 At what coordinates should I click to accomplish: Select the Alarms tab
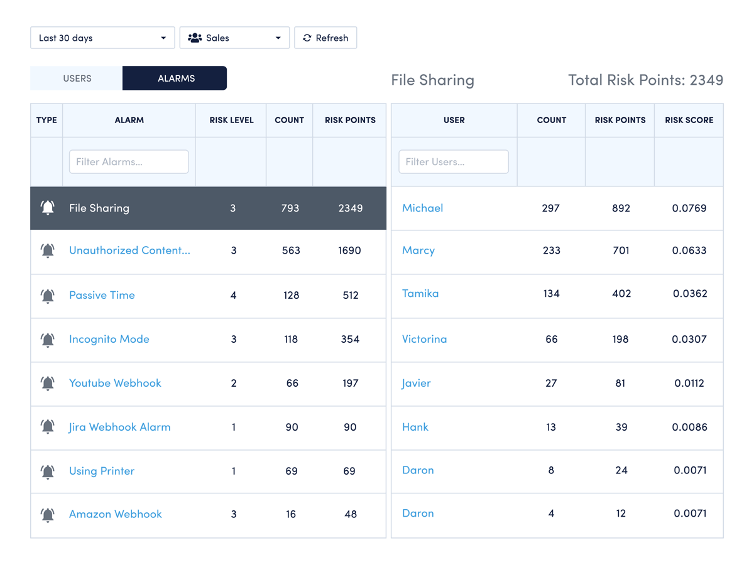point(175,78)
